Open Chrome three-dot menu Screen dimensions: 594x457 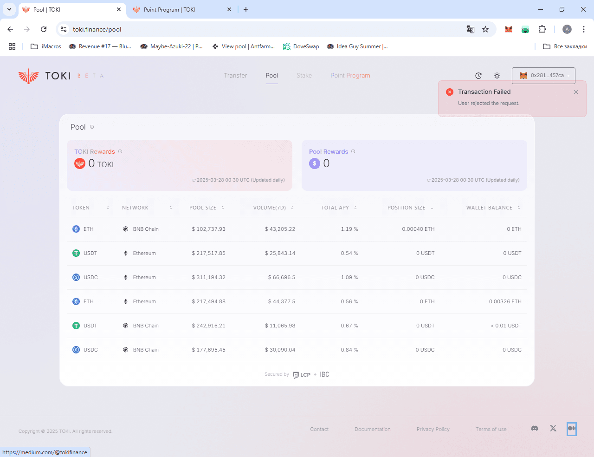point(584,29)
